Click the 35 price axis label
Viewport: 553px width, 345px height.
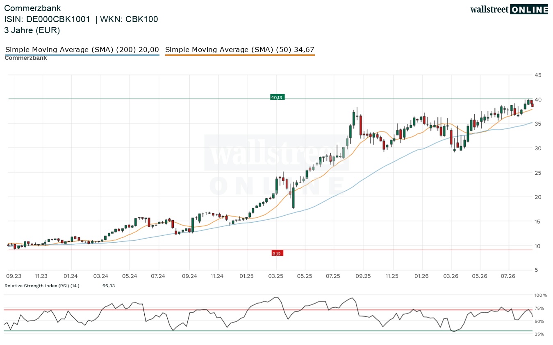[x=538, y=124]
